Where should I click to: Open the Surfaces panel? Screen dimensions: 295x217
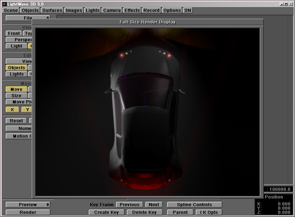coord(52,10)
